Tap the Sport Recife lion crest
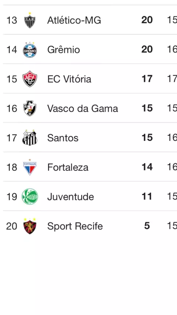177x315 pixels. (x=30, y=226)
